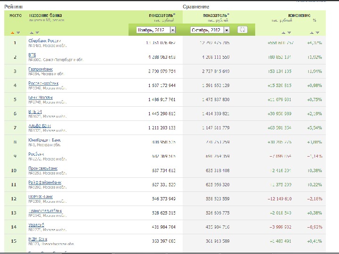Select value 431 984 784 for Уралсиб
The height and width of the screenshot is (254, 339).
(x=164, y=227)
